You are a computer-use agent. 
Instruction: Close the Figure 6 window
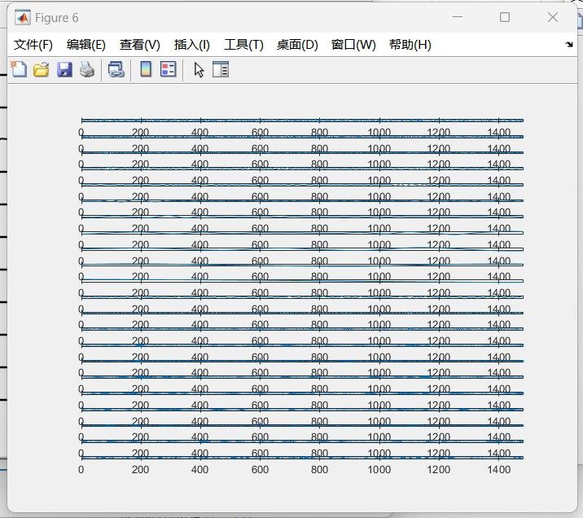[x=553, y=17]
